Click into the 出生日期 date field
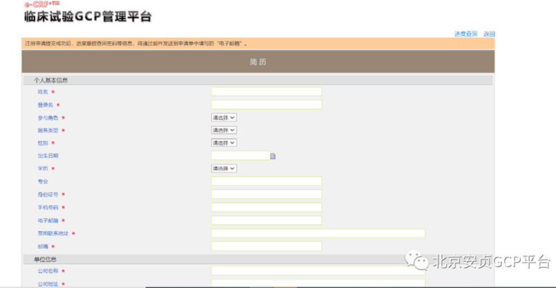This screenshot has height=288, width=556. tap(241, 156)
